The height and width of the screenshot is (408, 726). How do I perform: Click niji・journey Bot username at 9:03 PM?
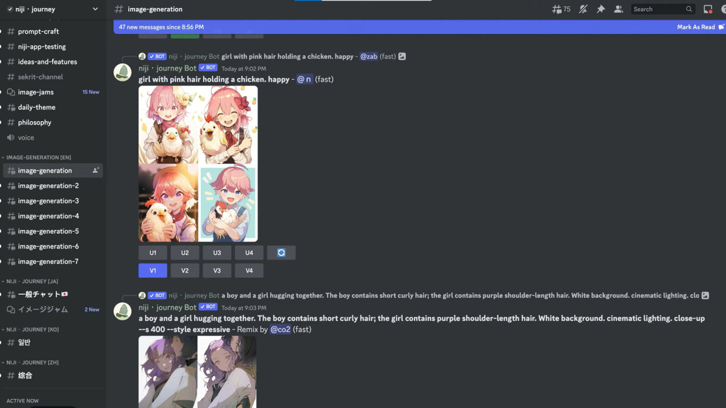click(167, 307)
